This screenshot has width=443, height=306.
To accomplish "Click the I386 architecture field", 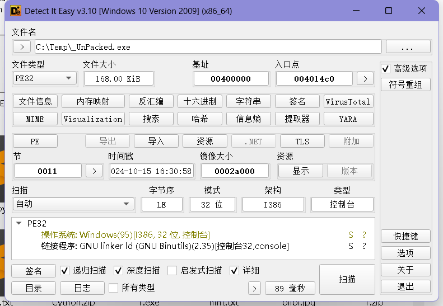I will coord(273,205).
